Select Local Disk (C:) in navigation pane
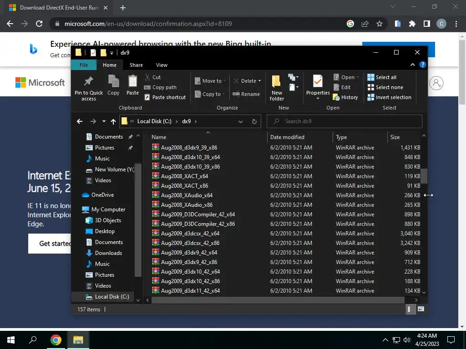This screenshot has width=466, height=349. click(x=107, y=297)
